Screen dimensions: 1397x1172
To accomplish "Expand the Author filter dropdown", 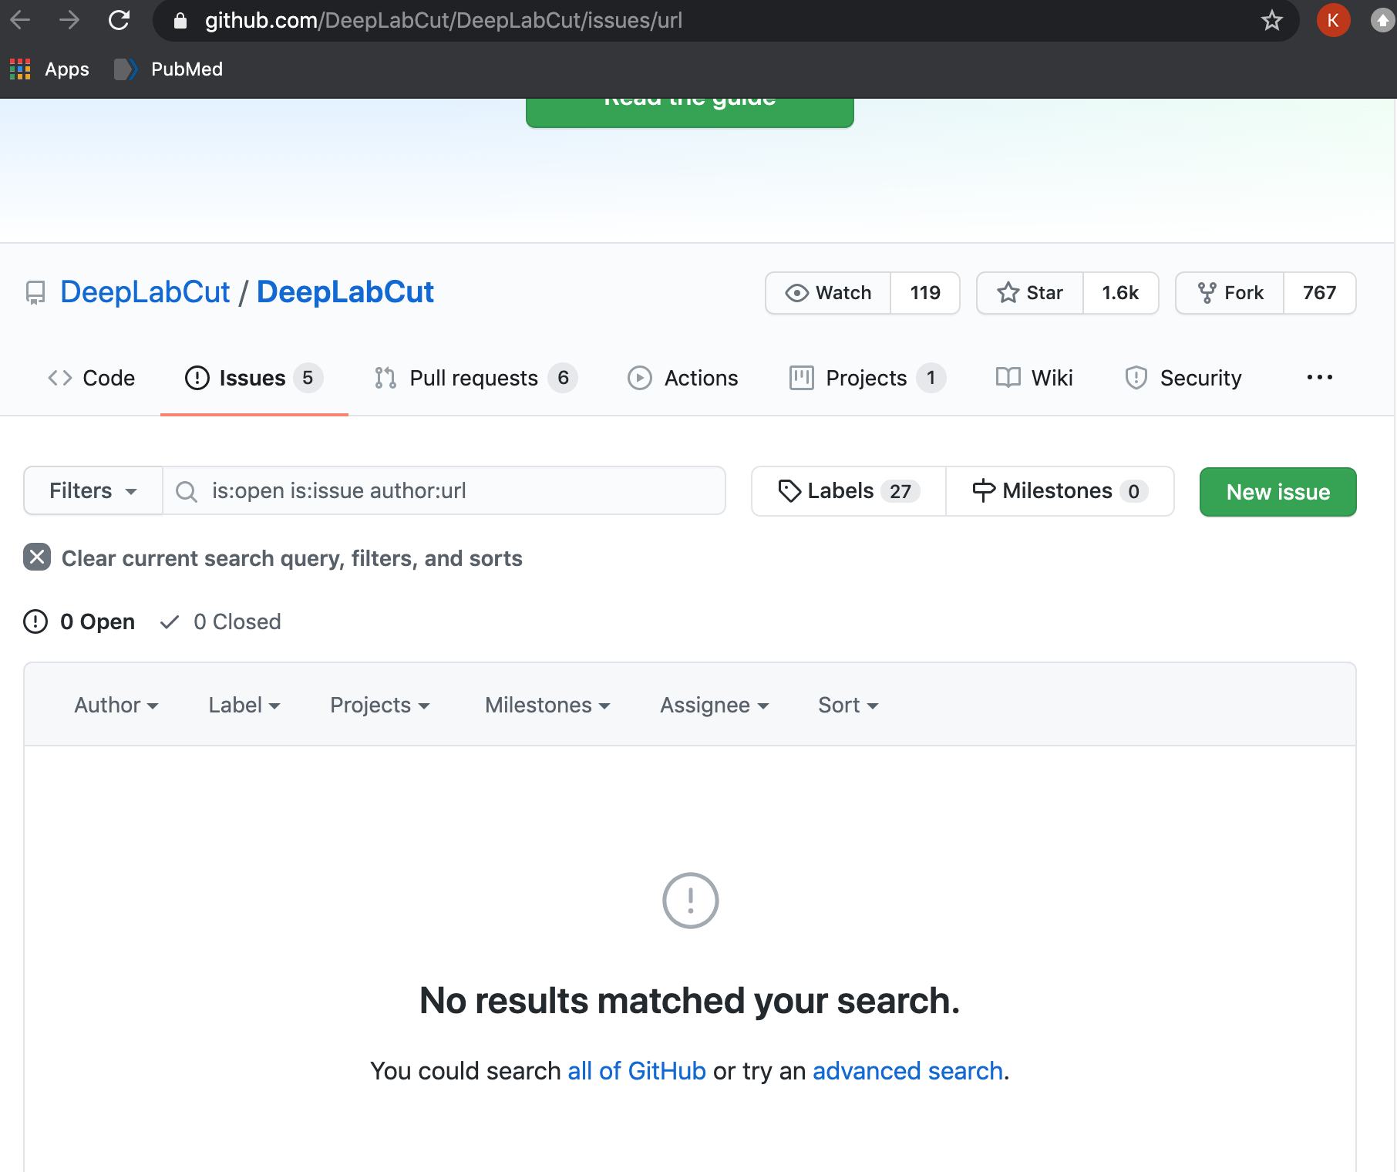I will point(116,705).
